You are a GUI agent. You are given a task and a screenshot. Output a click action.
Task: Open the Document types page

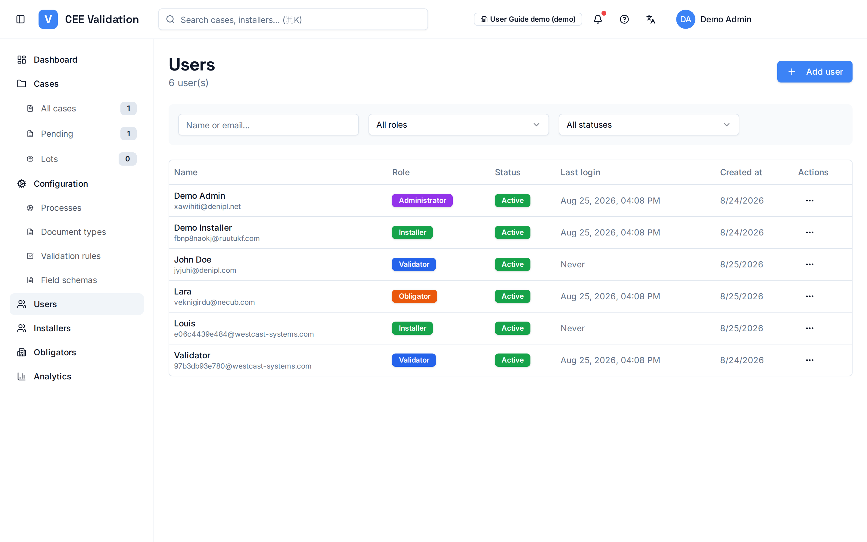77,232
